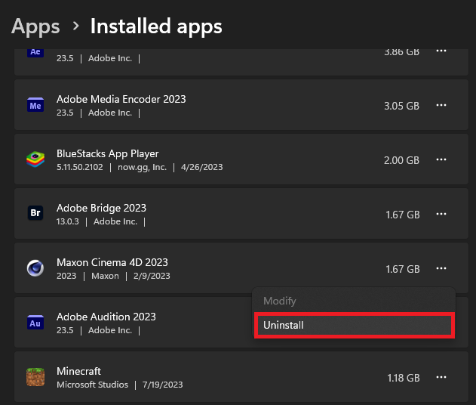Click the Installed apps page heading
Image resolution: width=476 pixels, height=405 pixels.
click(x=156, y=26)
